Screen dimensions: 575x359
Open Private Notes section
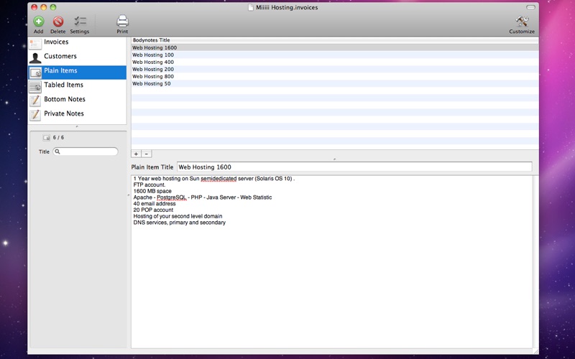click(x=64, y=114)
